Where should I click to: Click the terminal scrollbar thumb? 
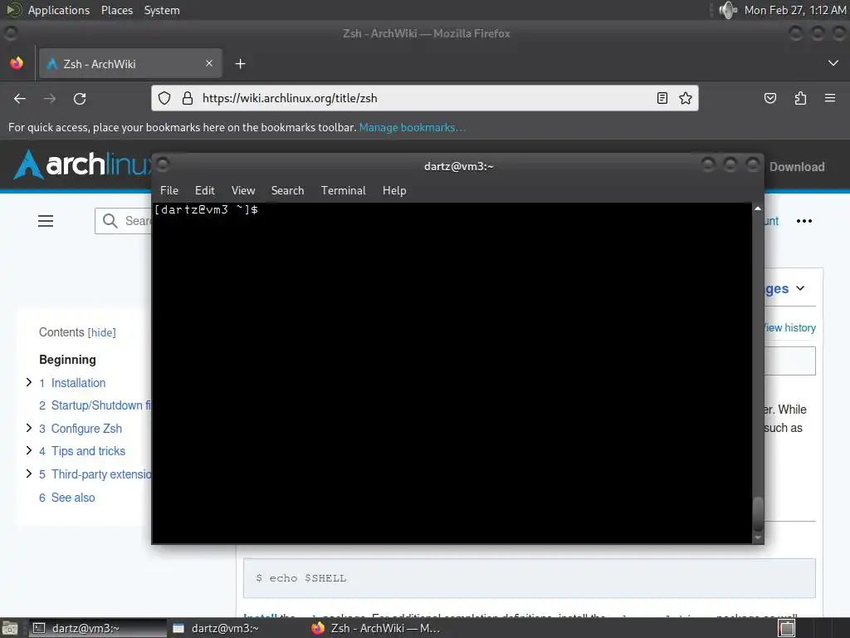tap(758, 513)
